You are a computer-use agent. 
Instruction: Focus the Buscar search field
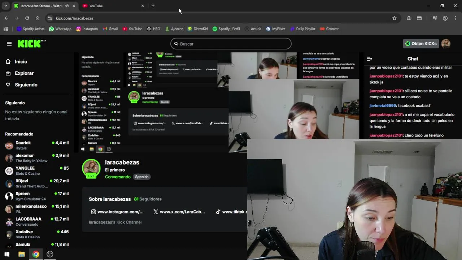pos(231,44)
